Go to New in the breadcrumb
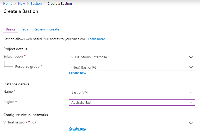This screenshot has height=135, width=200. [x=22, y=4]
